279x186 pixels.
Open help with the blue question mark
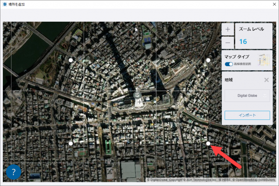coord(13,172)
